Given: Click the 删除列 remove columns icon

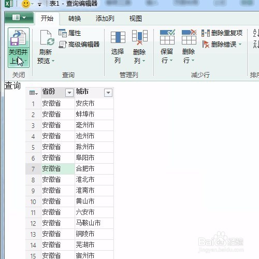Looking at the screenshot, I should tap(140, 37).
